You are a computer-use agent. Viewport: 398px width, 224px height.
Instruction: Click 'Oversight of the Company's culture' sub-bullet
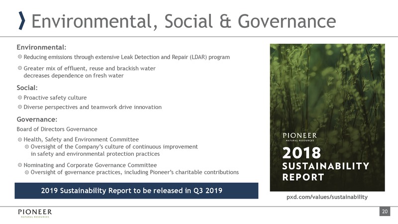[114, 147]
